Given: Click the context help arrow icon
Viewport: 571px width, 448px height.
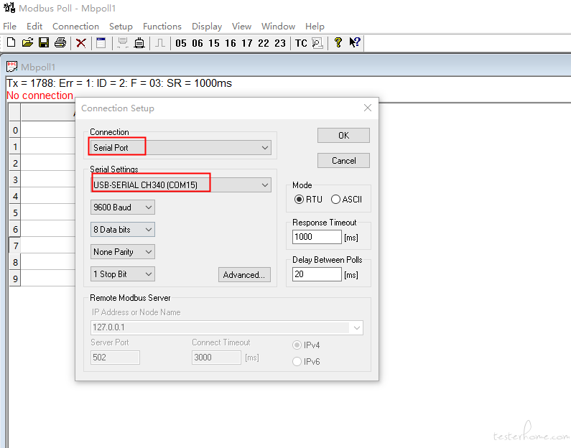Looking at the screenshot, I should 355,42.
